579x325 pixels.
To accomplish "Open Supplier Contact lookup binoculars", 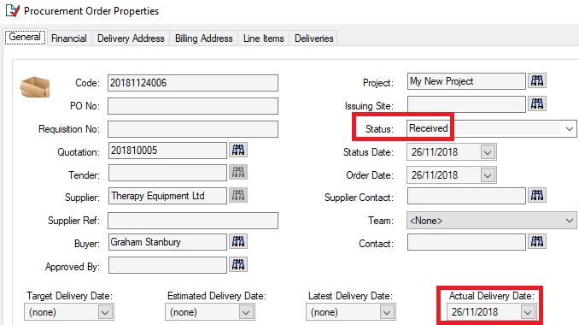I will (x=537, y=196).
